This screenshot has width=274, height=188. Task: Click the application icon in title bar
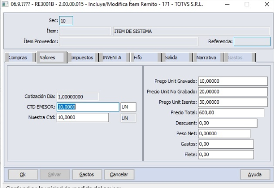5,4
